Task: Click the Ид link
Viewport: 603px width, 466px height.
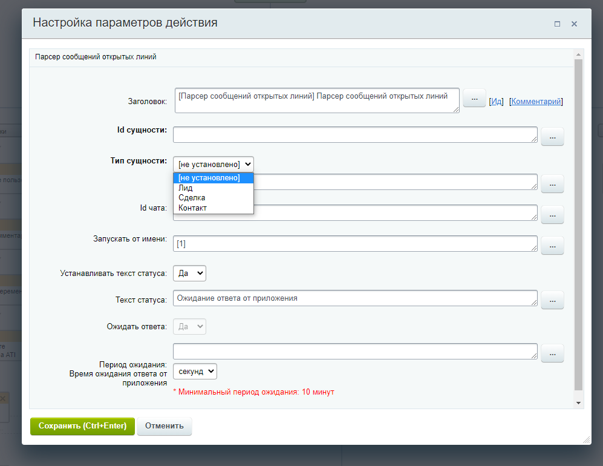Action: [x=496, y=101]
